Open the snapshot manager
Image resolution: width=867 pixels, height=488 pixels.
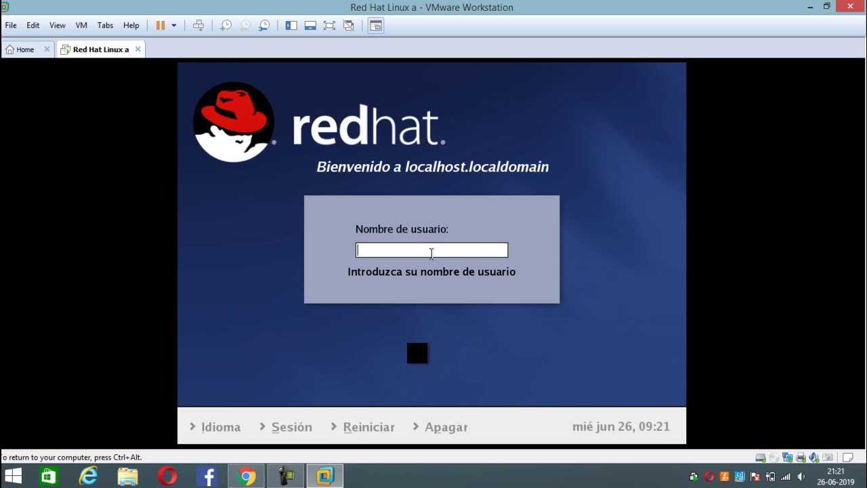264,25
